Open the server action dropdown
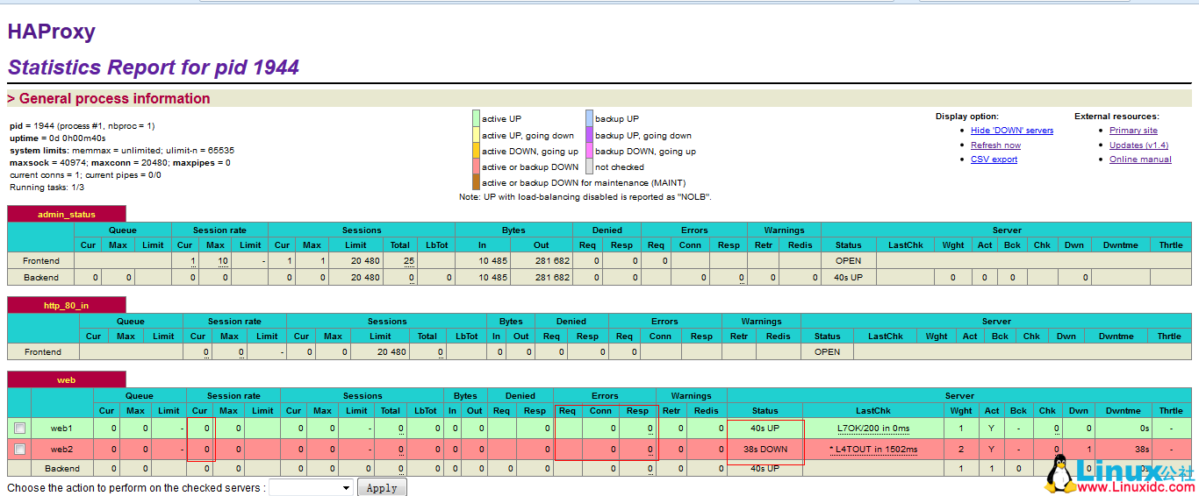Image resolution: width=1199 pixels, height=496 pixels. point(311,488)
